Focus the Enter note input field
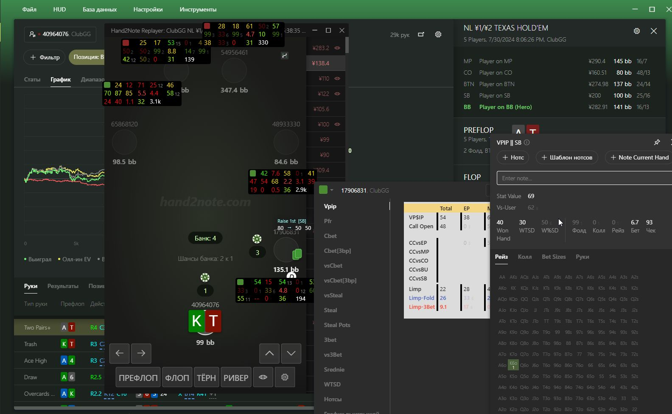 pyautogui.click(x=584, y=178)
